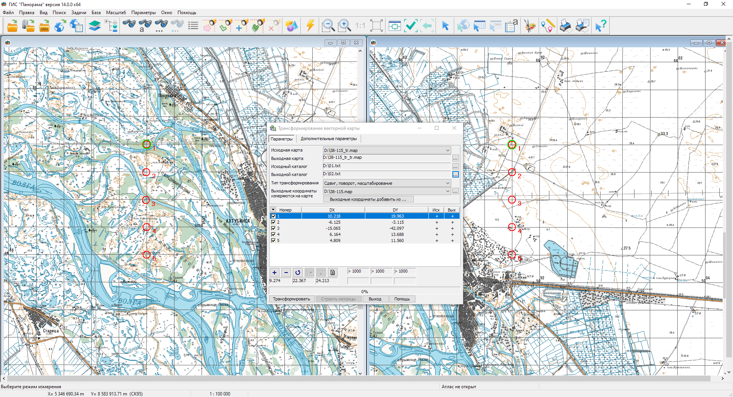
Task: Click the Выходная карта path field
Action: tap(386, 158)
